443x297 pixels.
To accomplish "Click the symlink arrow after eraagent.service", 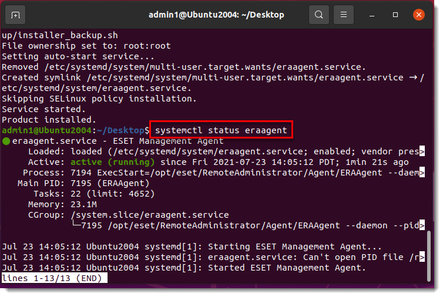I will [415, 77].
